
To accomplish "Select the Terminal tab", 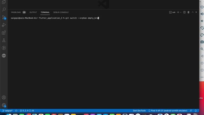I will pos(45,12).
